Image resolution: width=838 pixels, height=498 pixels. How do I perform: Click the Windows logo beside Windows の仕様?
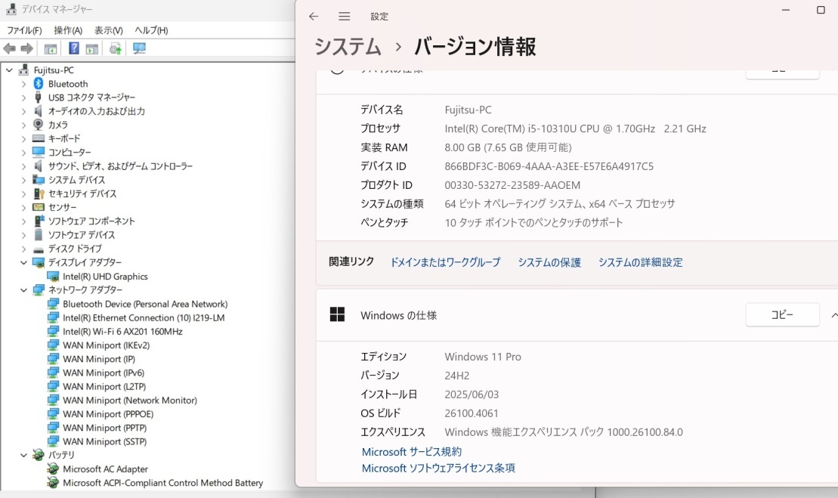(x=337, y=314)
